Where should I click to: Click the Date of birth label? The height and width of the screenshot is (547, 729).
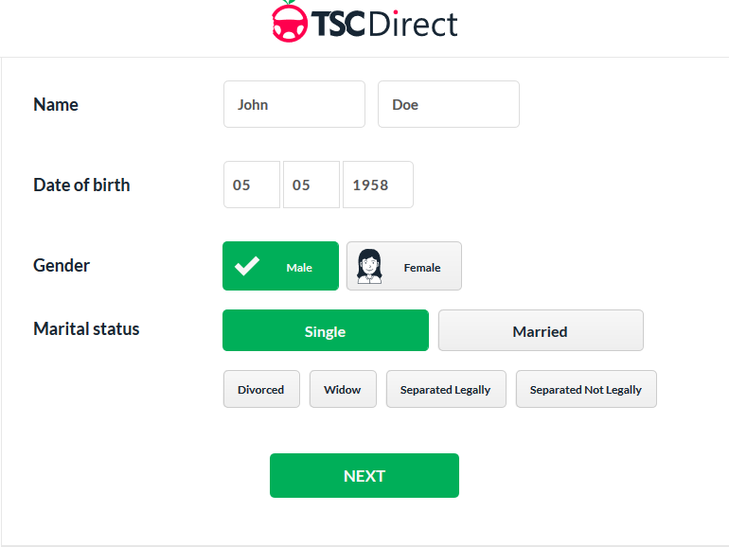pyautogui.click(x=81, y=185)
